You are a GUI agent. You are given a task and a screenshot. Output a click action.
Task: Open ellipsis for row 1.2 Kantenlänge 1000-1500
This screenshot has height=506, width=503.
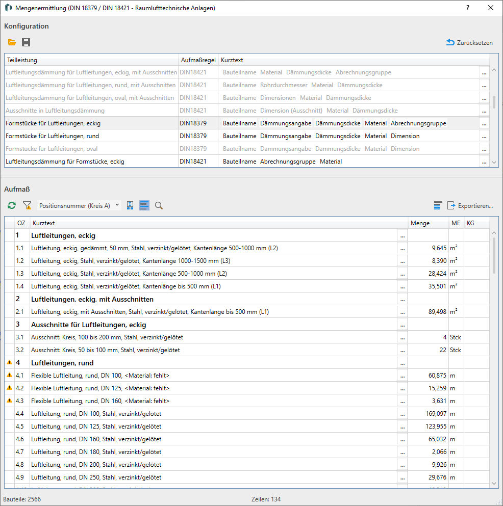tap(403, 261)
